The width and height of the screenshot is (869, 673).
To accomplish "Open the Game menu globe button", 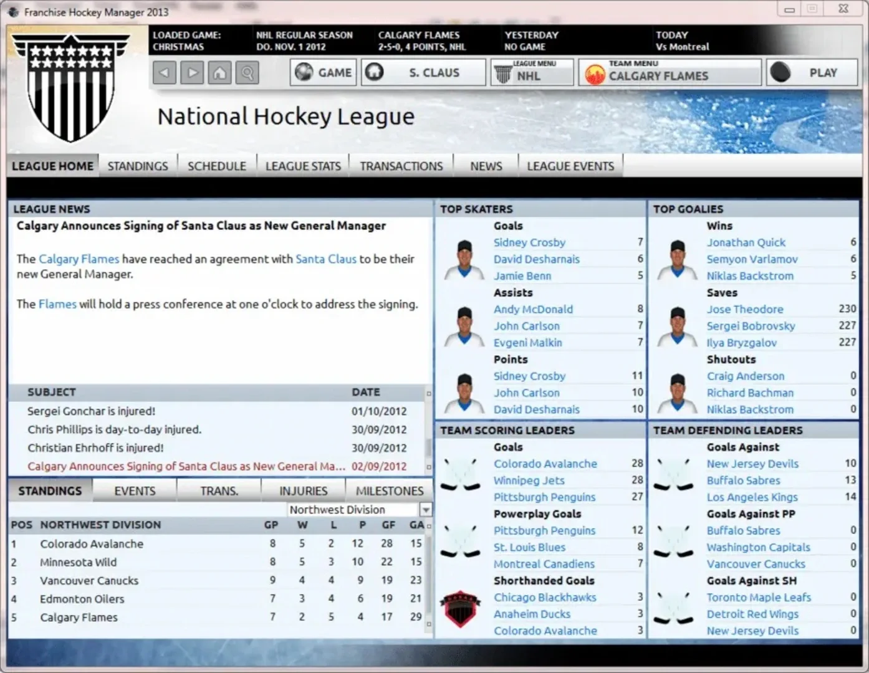I will click(323, 73).
